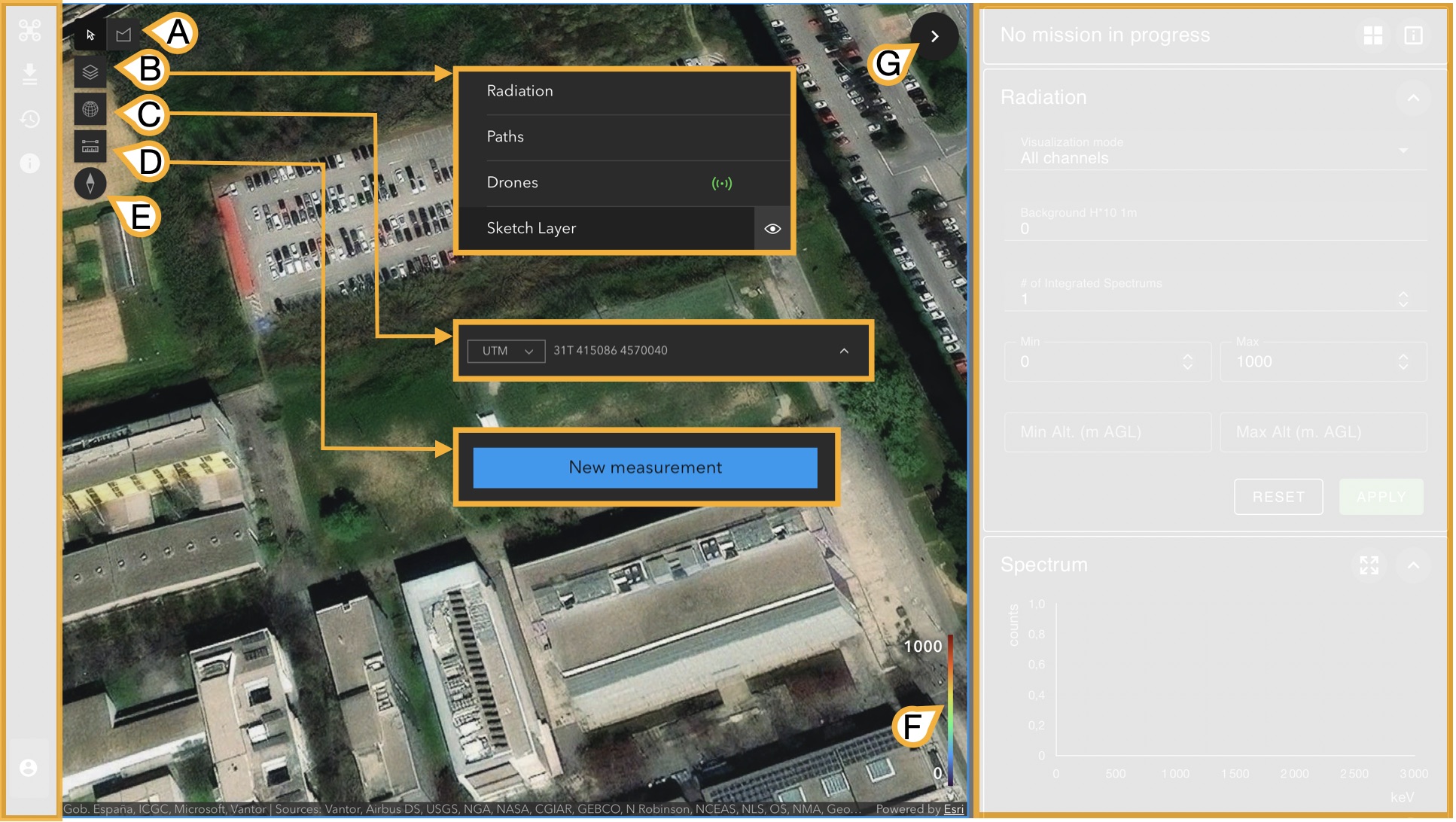The width and height of the screenshot is (1456, 822).
Task: Toggle the grid layout view button
Action: [x=1372, y=35]
